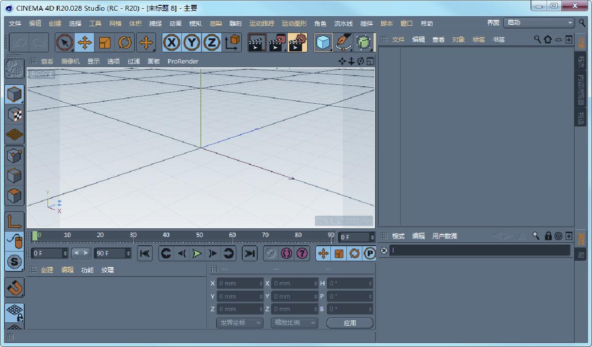The width and height of the screenshot is (592, 347).
Task: Click the Cube primitive icon
Action: (323, 43)
